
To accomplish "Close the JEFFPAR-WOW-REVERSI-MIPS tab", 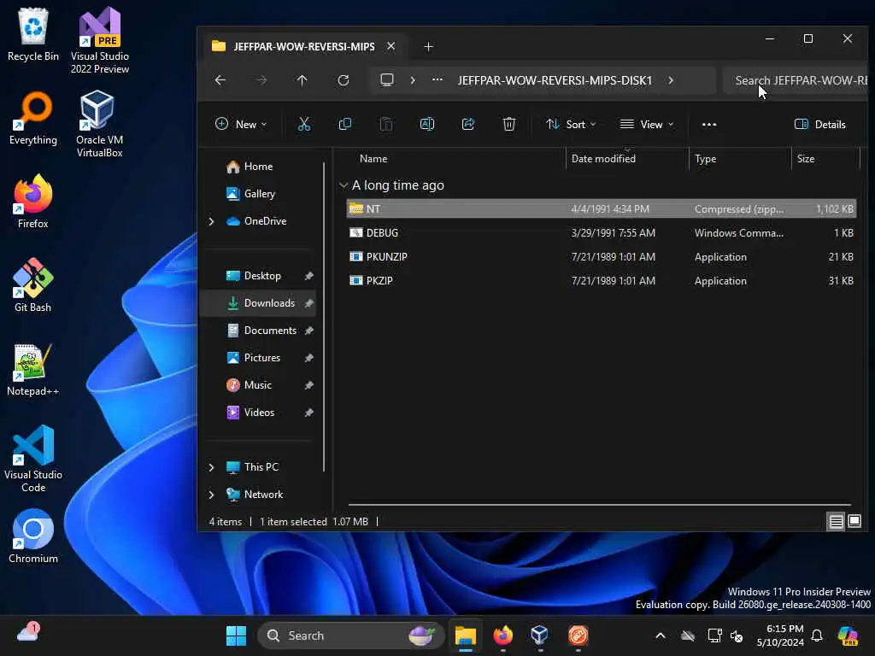I will tap(391, 46).
